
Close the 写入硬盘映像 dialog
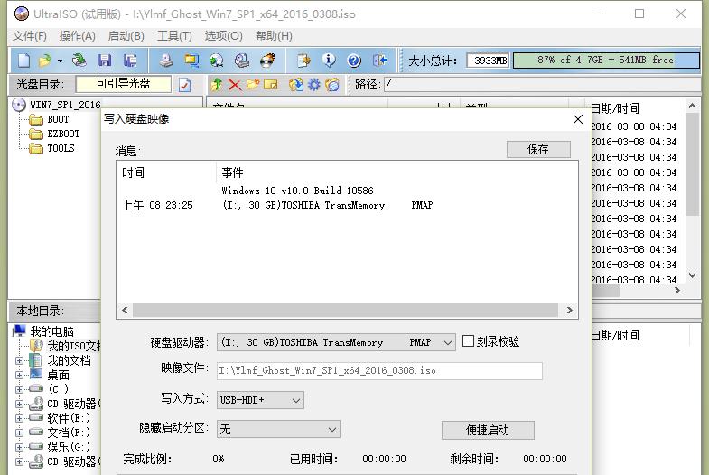click(x=578, y=119)
